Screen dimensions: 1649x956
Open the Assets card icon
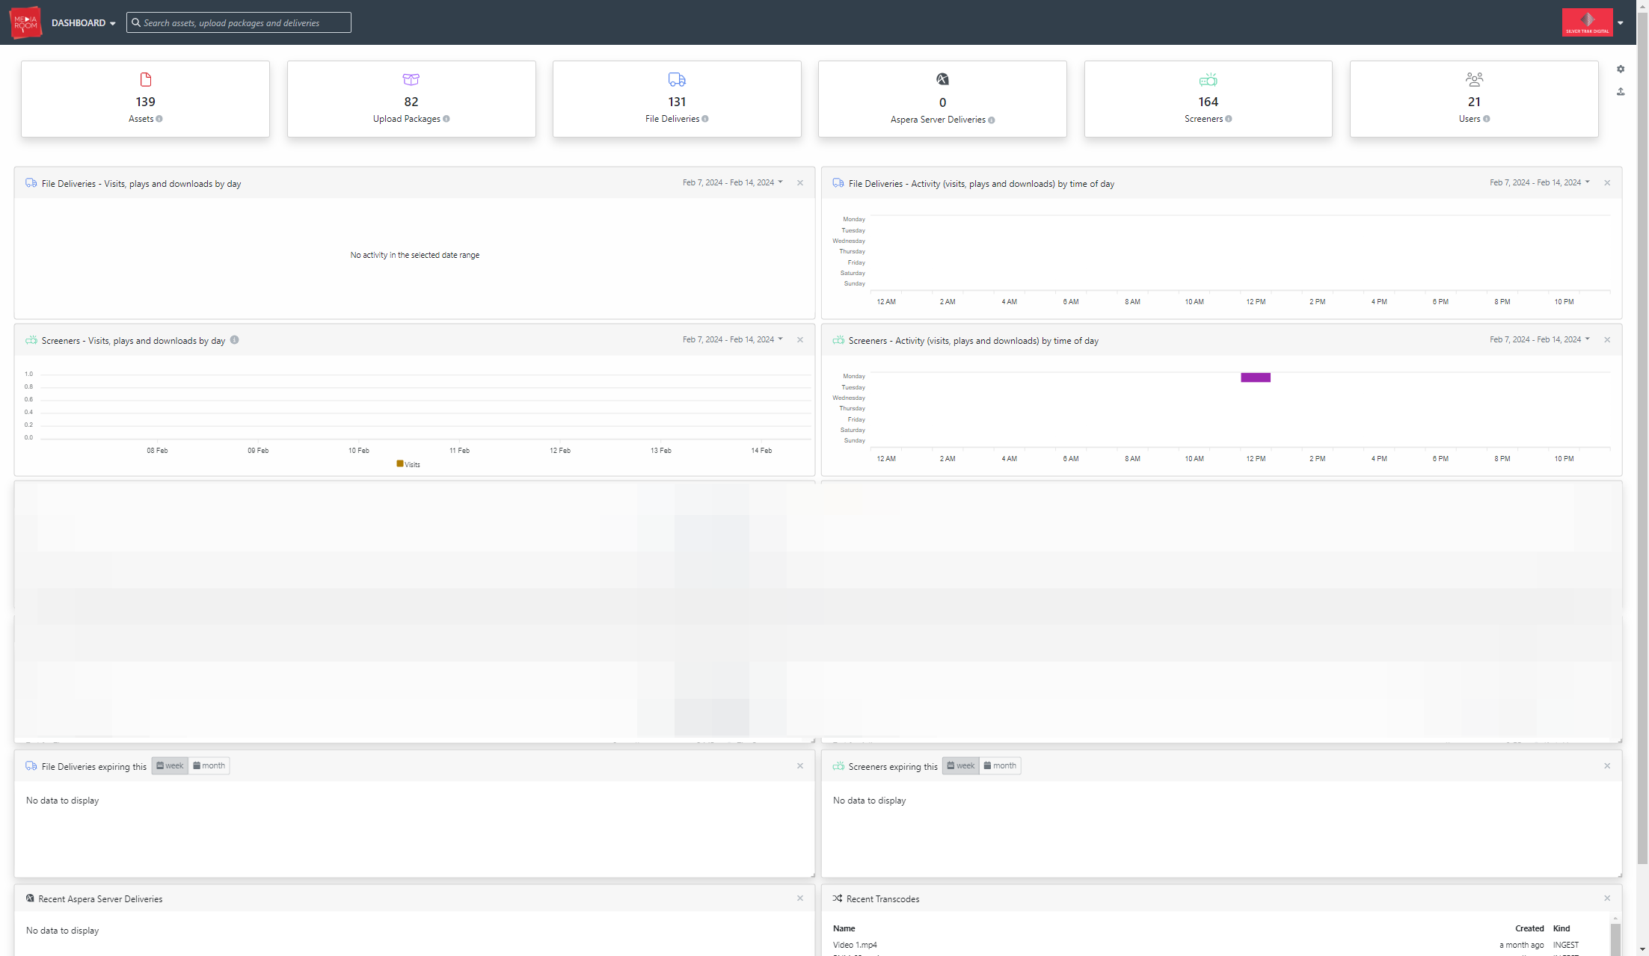tap(146, 79)
